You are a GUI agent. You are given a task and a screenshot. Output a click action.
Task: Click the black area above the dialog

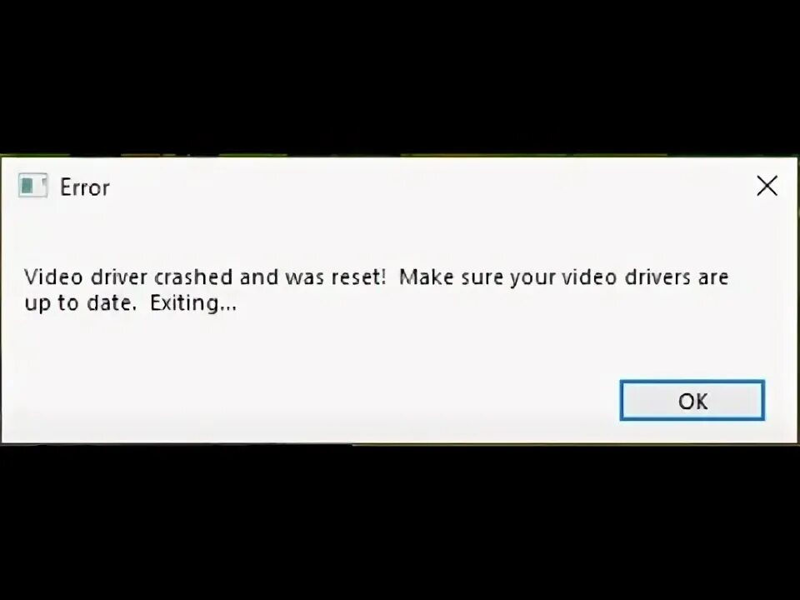pyautogui.click(x=400, y=77)
